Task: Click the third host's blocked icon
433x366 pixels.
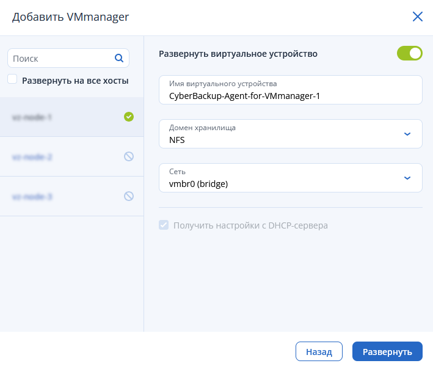Action: tap(129, 196)
